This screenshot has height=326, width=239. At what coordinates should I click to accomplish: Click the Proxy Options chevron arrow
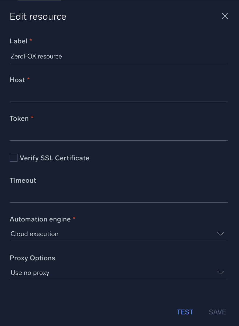(220, 272)
